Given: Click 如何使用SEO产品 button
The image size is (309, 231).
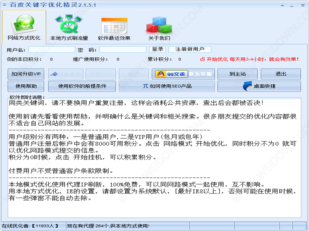Looking at the screenshot, I should pyautogui.click(x=167, y=86).
